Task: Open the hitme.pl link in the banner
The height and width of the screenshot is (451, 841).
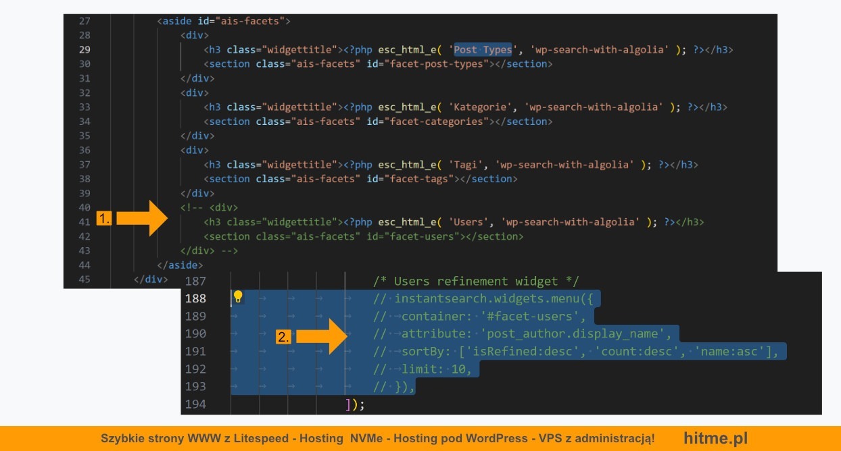Action: [x=715, y=437]
